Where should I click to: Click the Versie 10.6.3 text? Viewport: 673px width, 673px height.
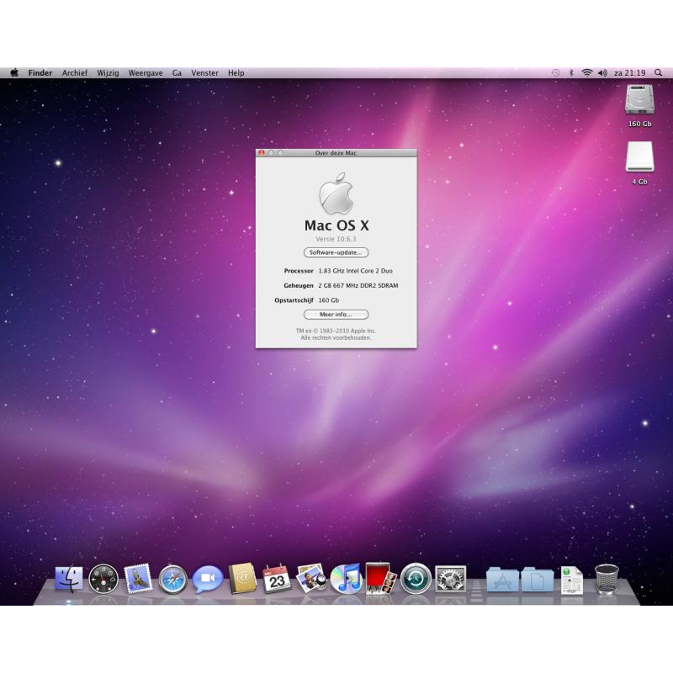[336, 239]
